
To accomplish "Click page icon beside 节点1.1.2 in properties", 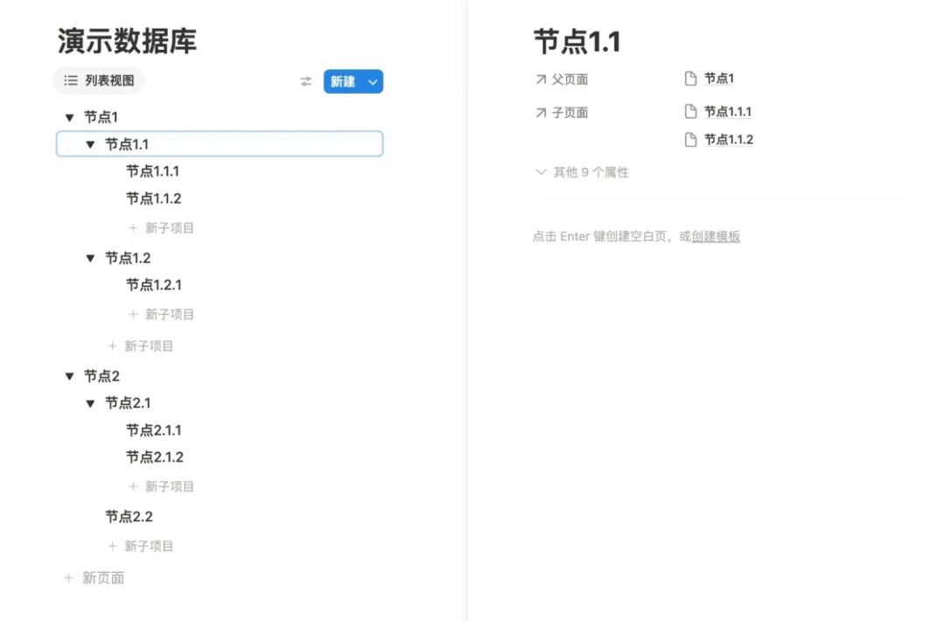I will click(x=690, y=140).
